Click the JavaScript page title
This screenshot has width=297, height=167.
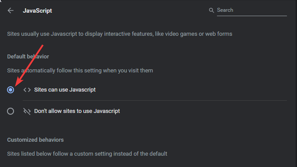pyautogui.click(x=37, y=10)
